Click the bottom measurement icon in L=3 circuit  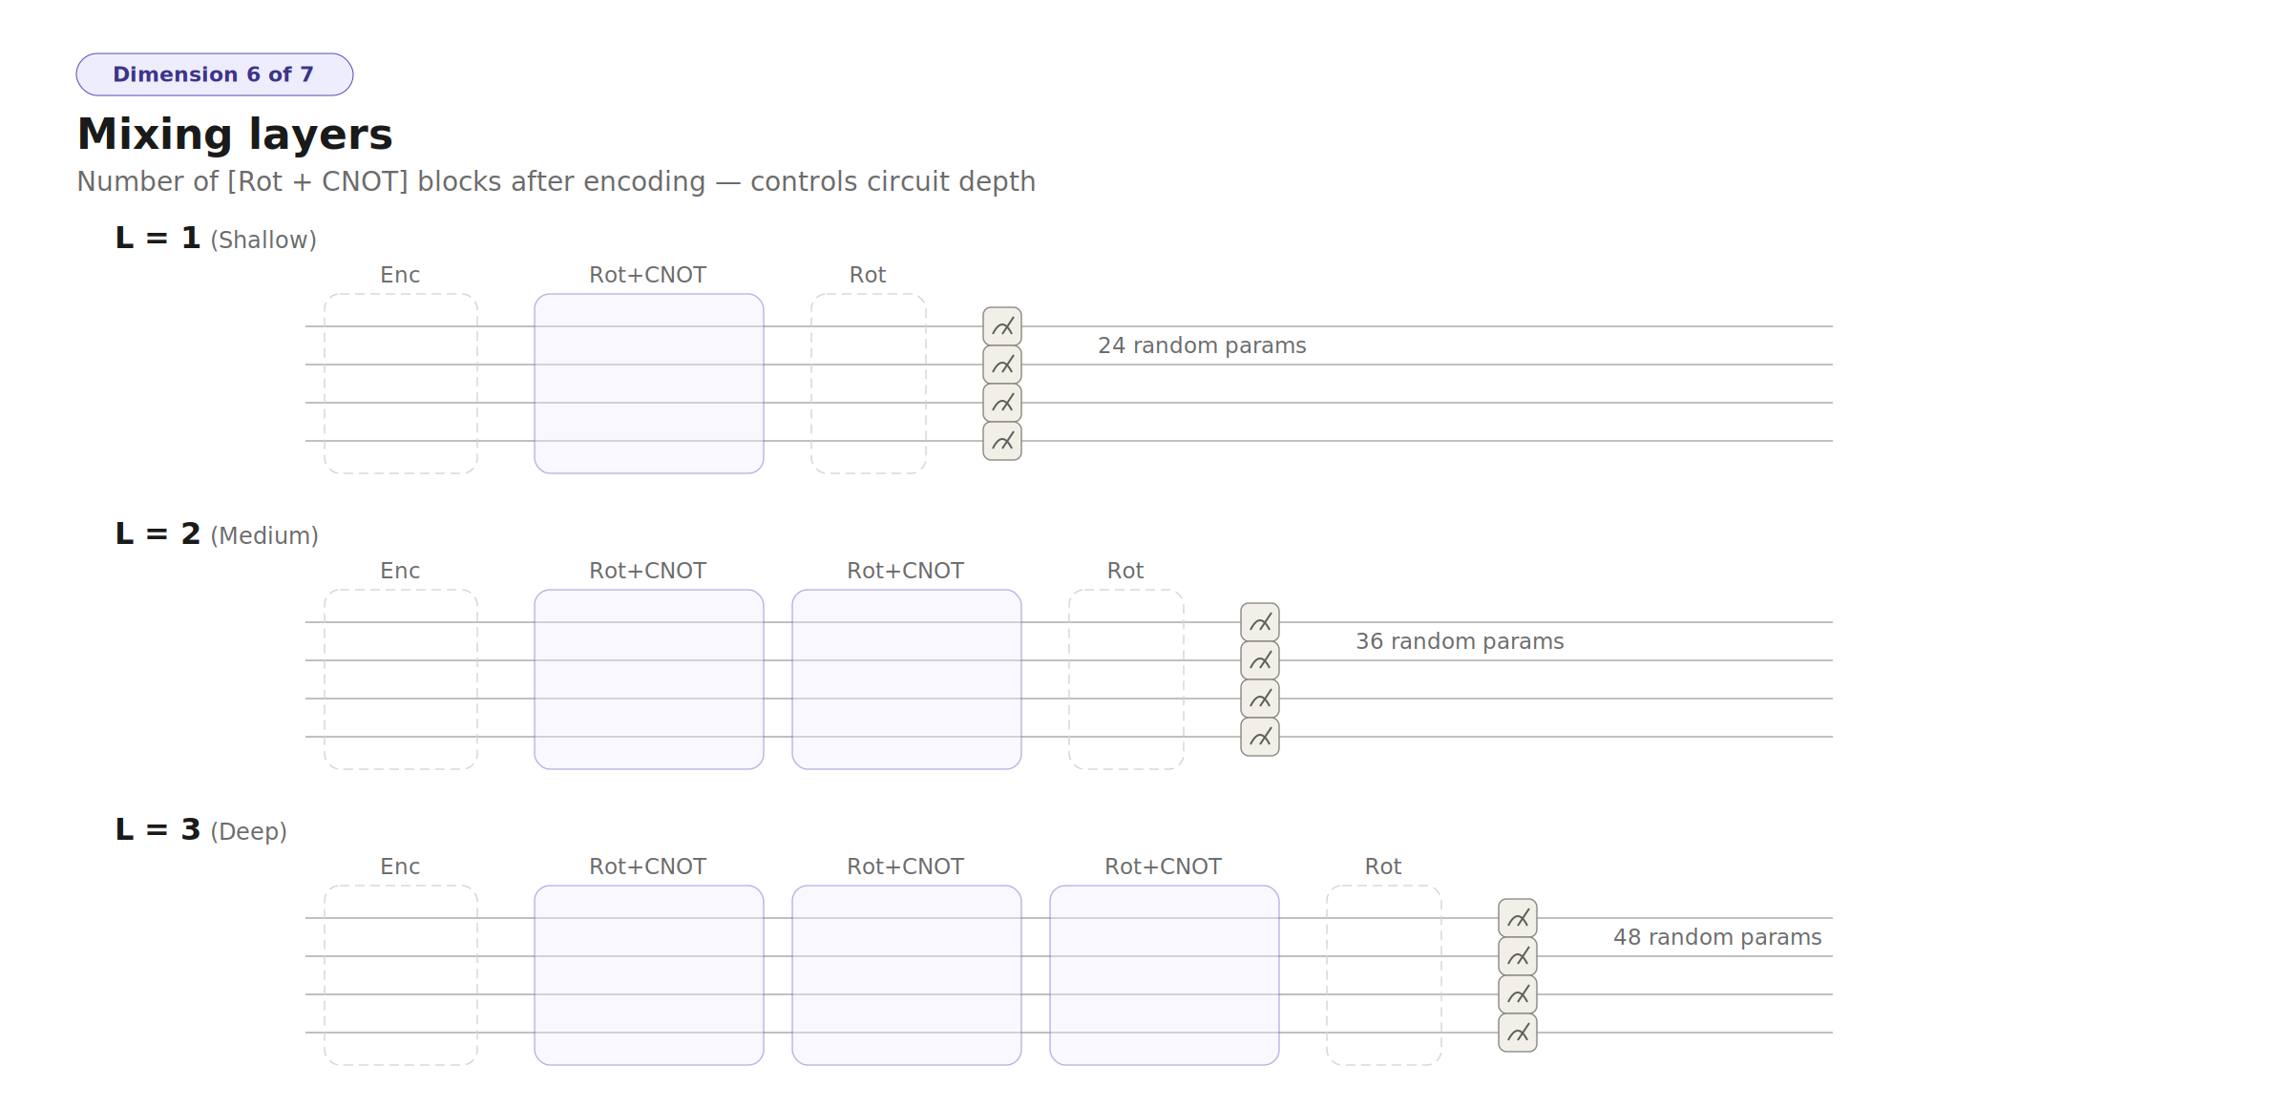1518,1033
